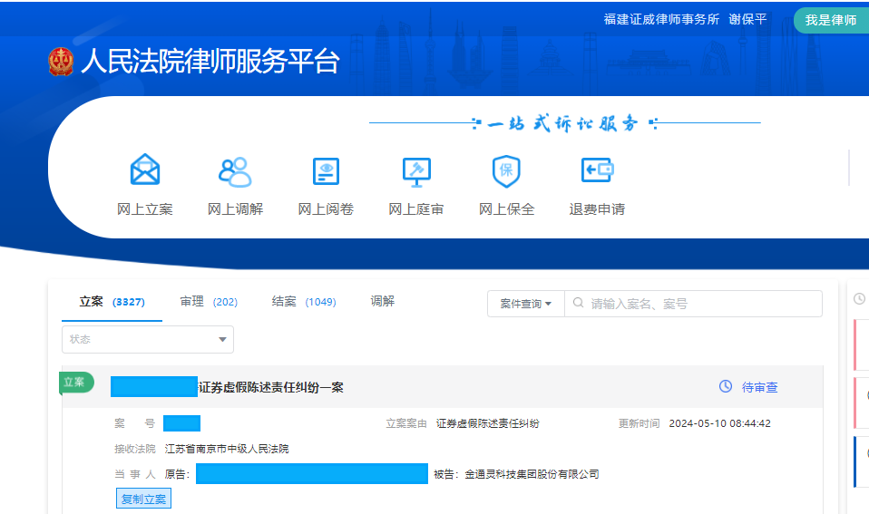869x514 pixels.
Task: Click 福建证威律师事务所 firm name
Action: [661, 20]
